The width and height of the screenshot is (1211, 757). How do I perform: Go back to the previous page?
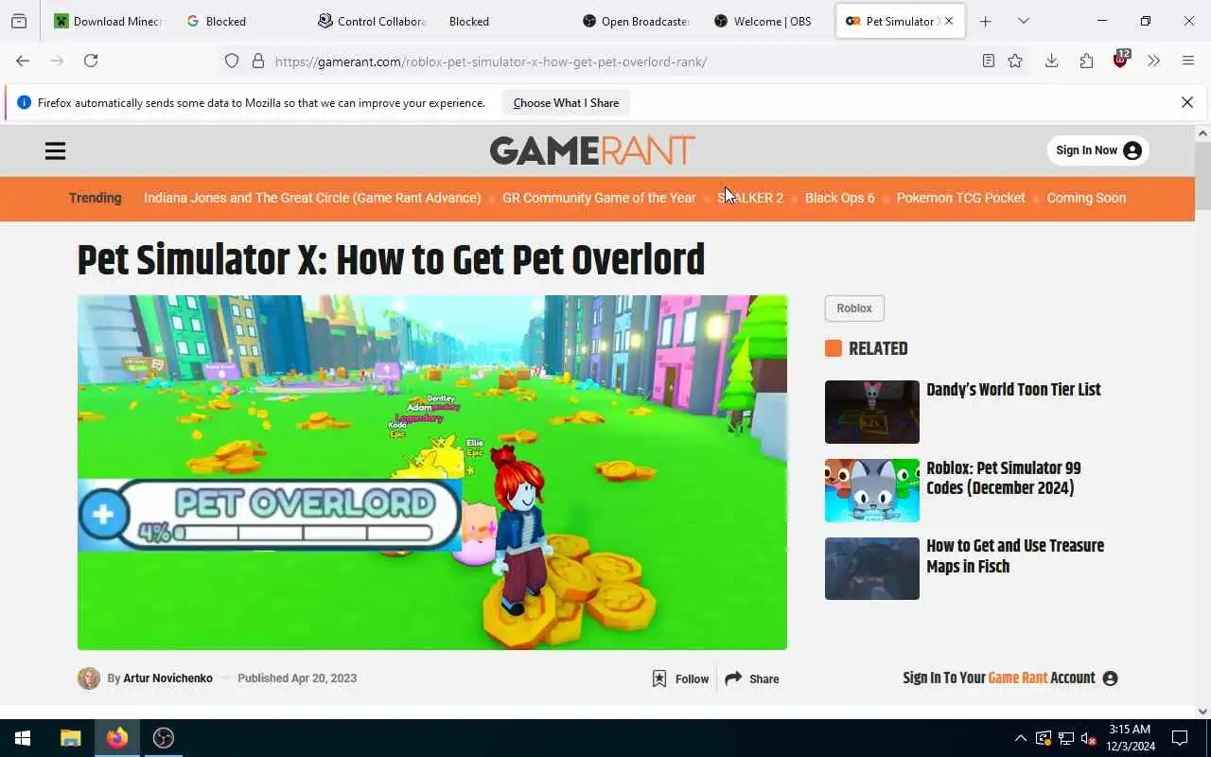(x=23, y=61)
